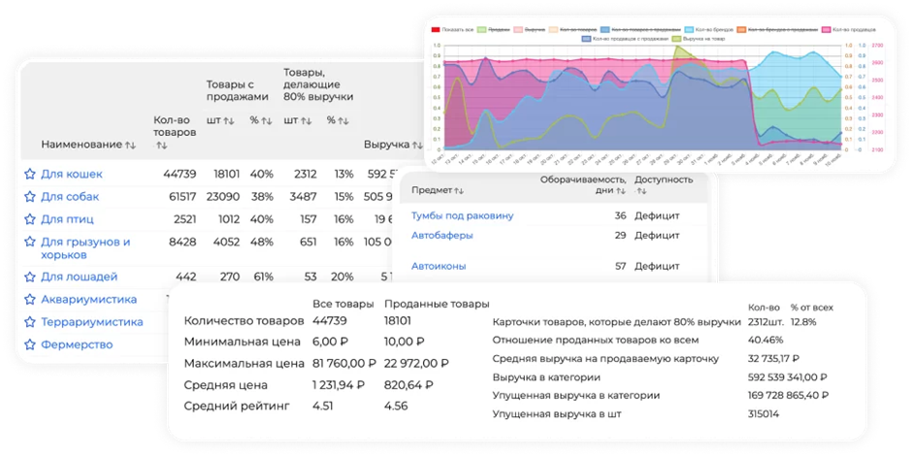This screenshot has width=912, height=457.
Task: Enable the Продажи series in chart legend
Action: (x=493, y=29)
